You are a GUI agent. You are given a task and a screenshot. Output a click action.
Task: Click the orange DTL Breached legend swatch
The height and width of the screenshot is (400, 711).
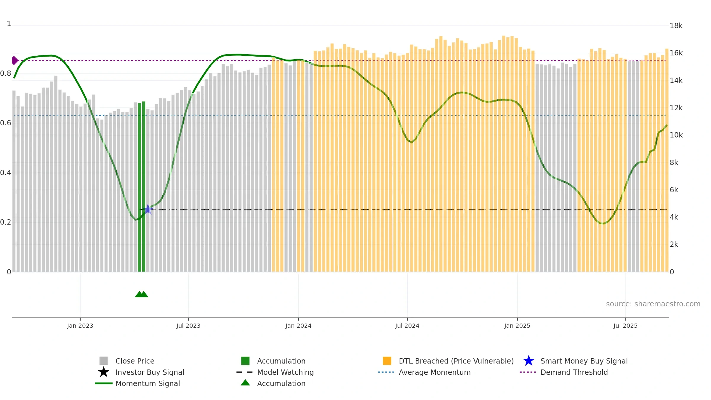pos(387,361)
